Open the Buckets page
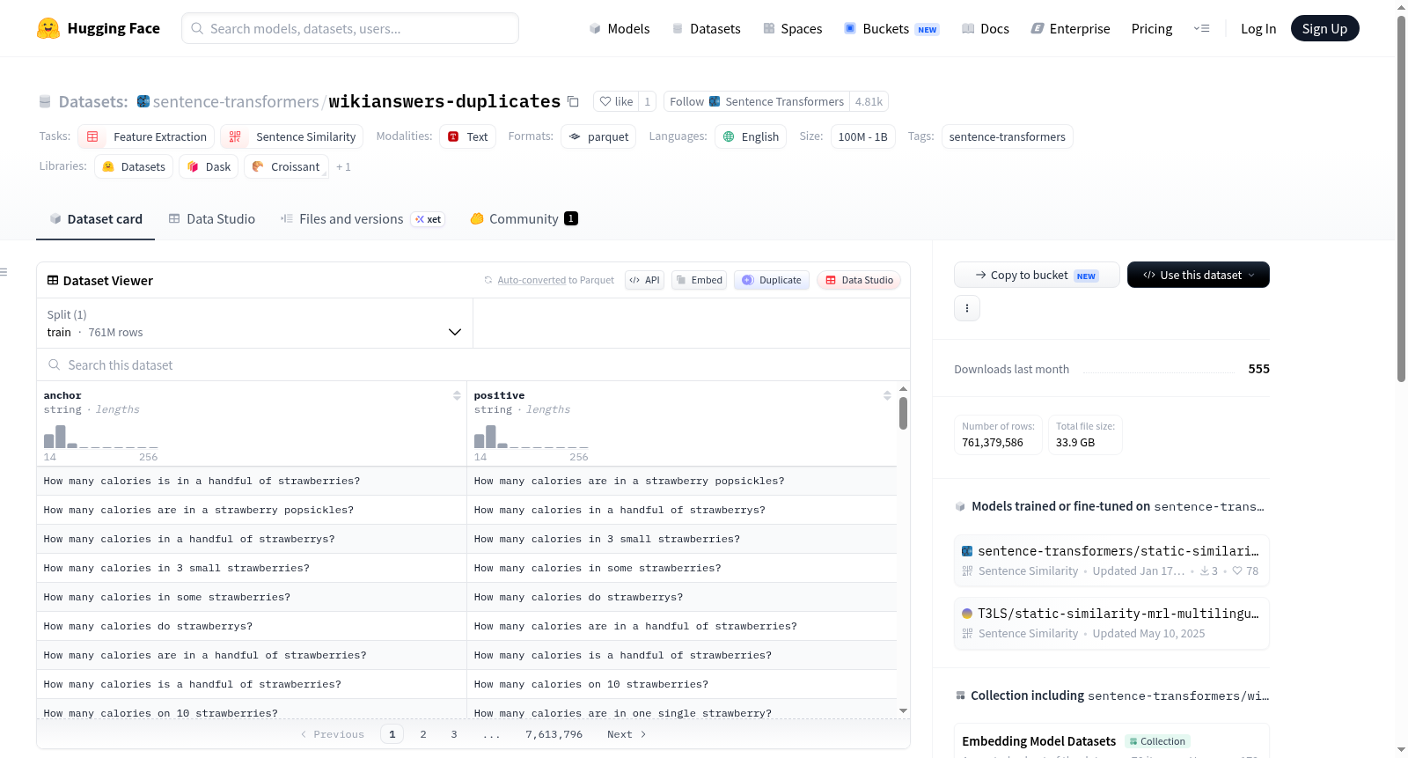Viewport: 1408px width, 758px height. point(891,29)
